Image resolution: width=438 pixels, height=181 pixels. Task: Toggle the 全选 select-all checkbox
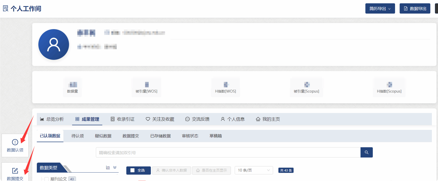pyautogui.click(x=133, y=170)
